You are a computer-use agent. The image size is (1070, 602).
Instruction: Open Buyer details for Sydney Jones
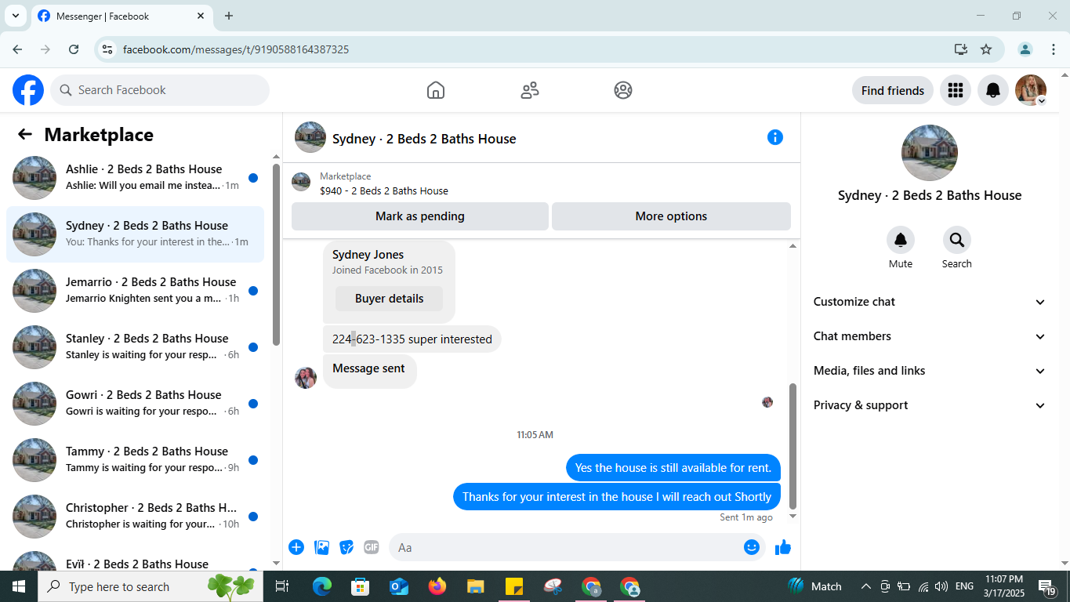point(389,299)
